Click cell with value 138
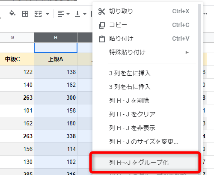The width and height of the screenshot is (214, 175). coord(56,72)
